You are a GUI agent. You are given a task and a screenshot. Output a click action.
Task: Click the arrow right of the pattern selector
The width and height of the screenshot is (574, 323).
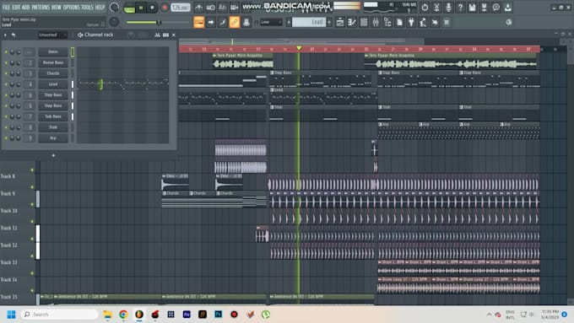pos(329,22)
